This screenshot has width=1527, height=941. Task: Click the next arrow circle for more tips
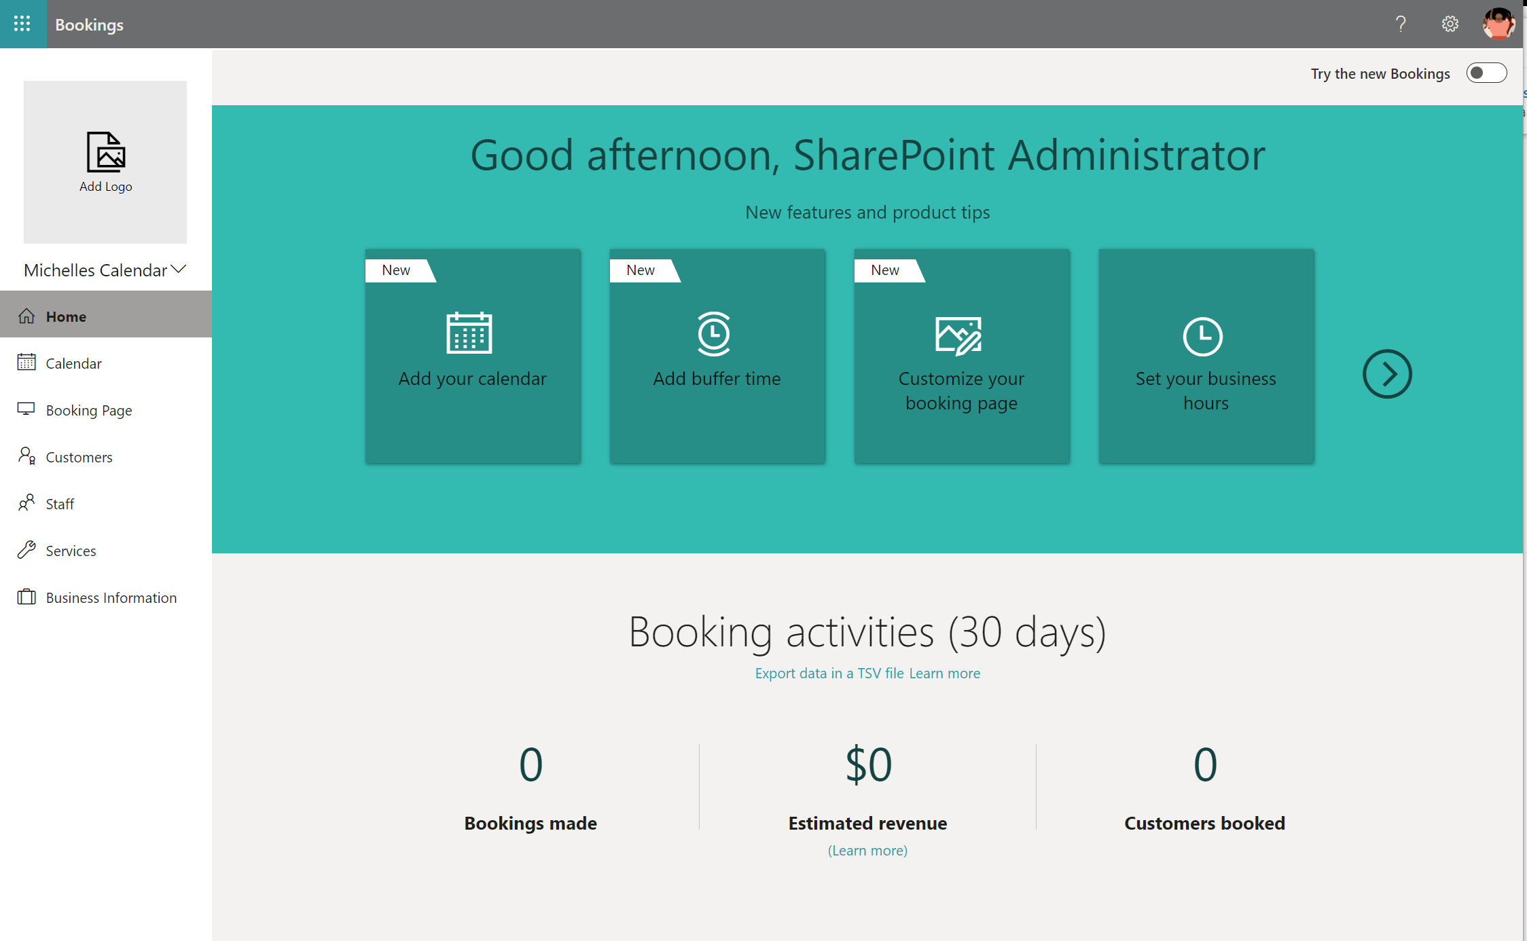[1387, 373]
